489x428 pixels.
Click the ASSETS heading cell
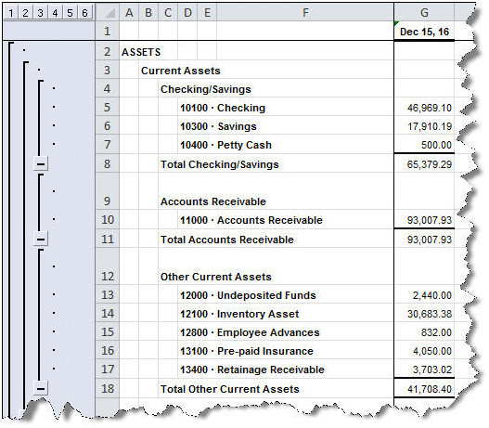[x=141, y=52]
